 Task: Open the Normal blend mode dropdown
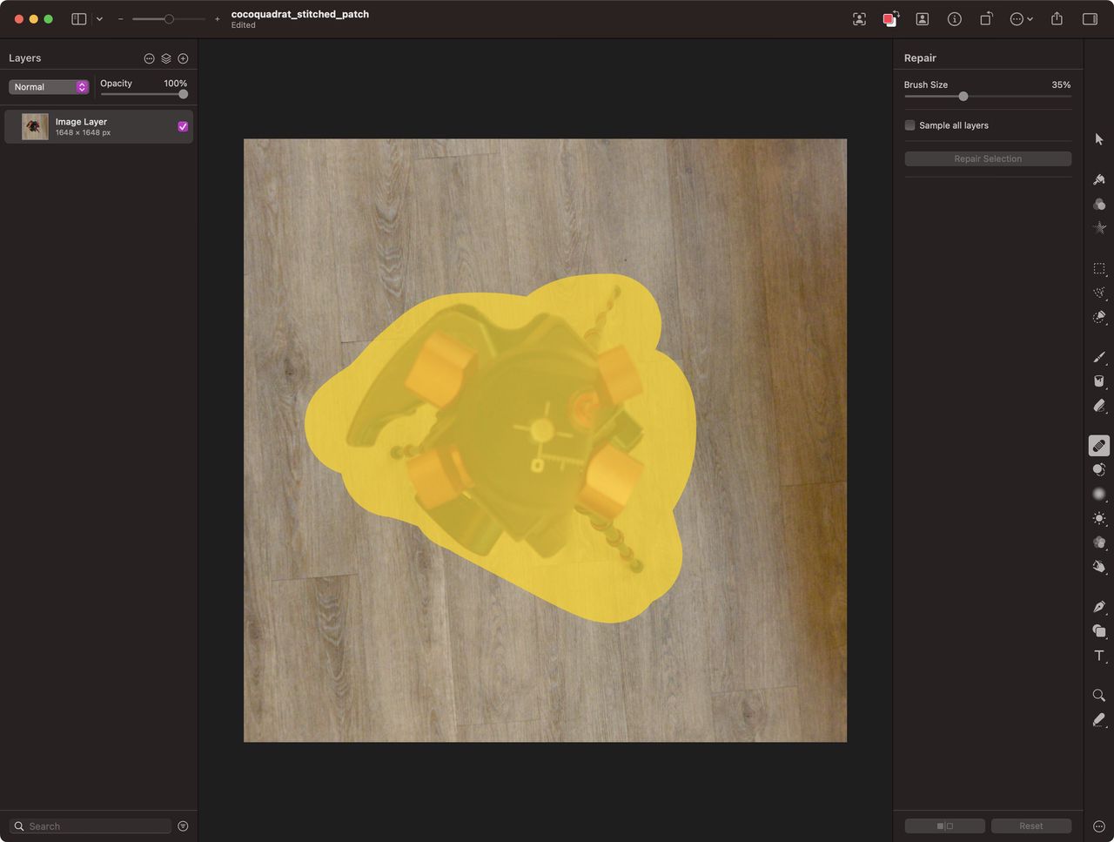pyautogui.click(x=49, y=87)
